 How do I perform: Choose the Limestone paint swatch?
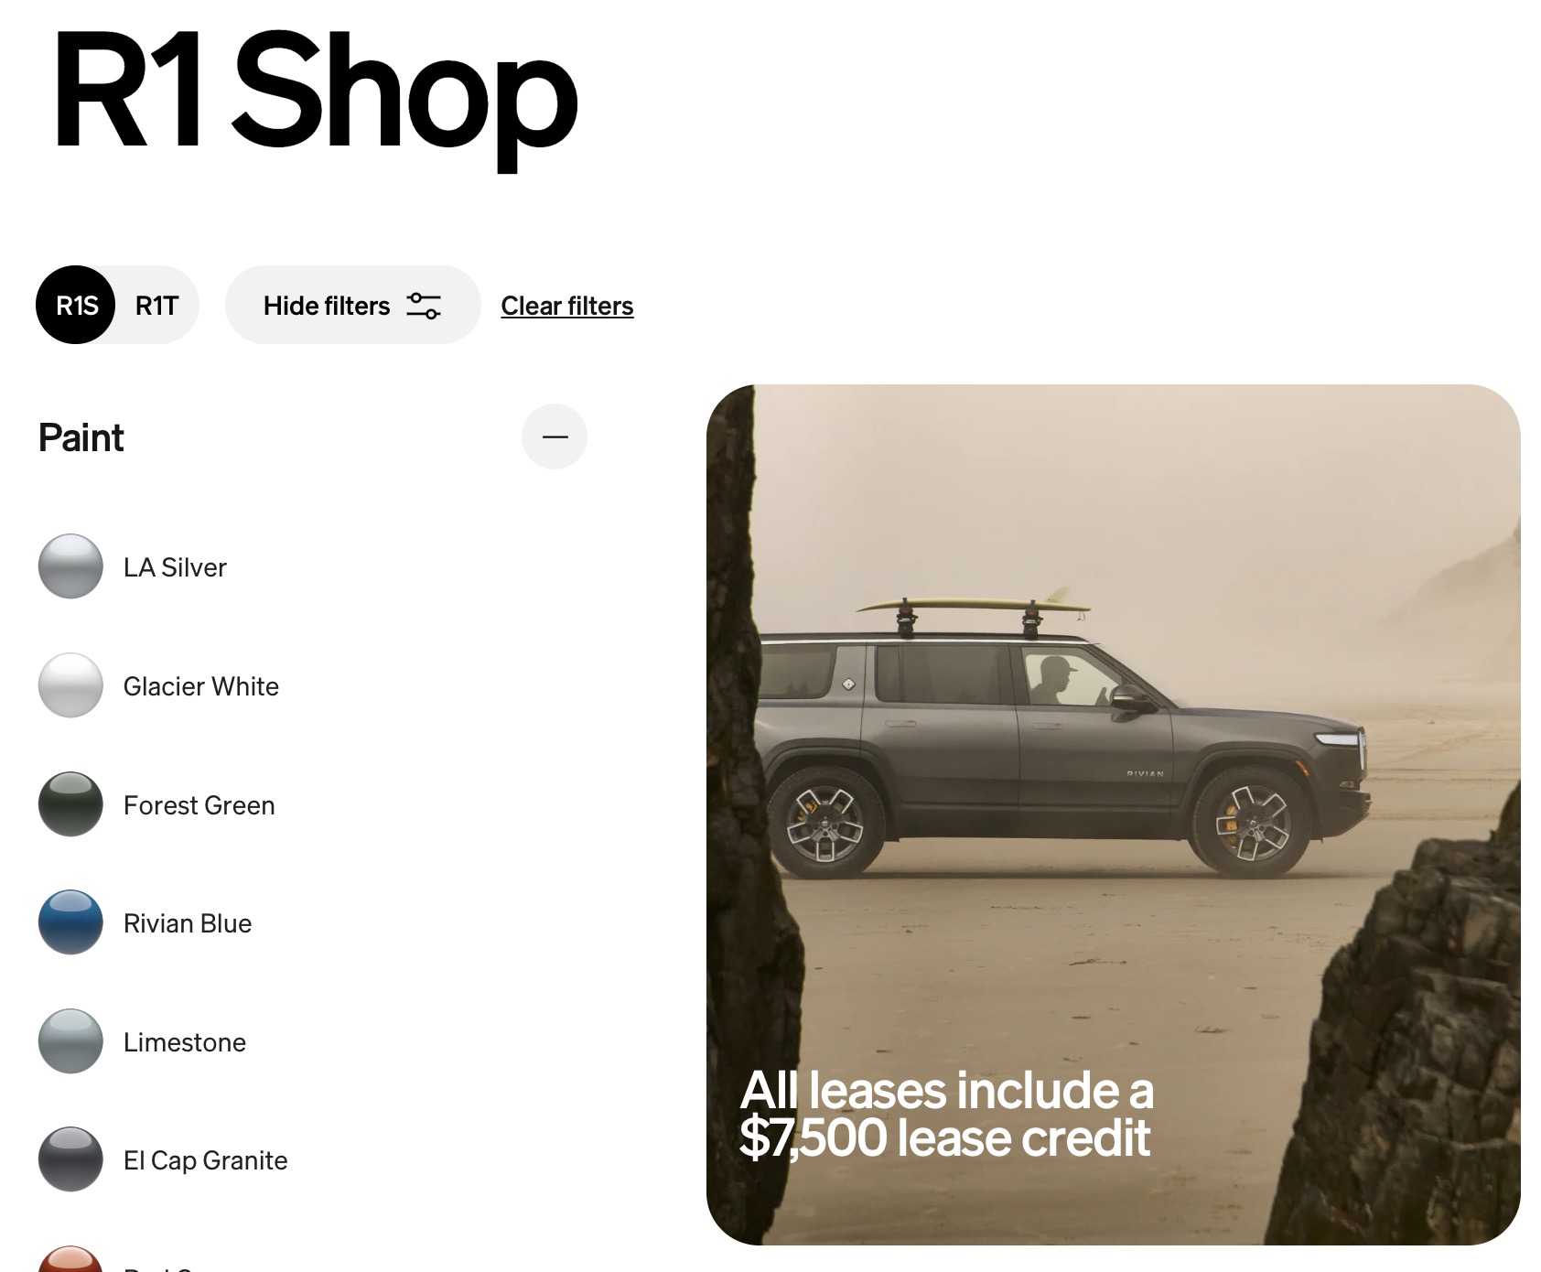pos(70,1041)
